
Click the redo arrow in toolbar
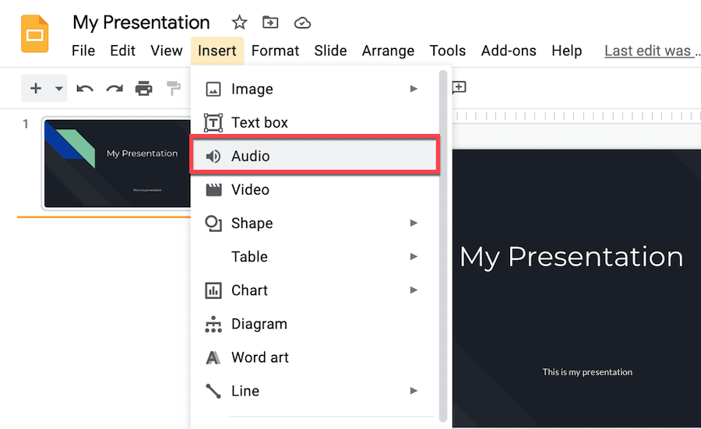coord(114,89)
